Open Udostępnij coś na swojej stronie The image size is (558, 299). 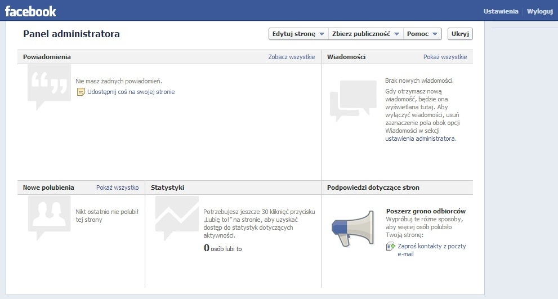(x=131, y=92)
